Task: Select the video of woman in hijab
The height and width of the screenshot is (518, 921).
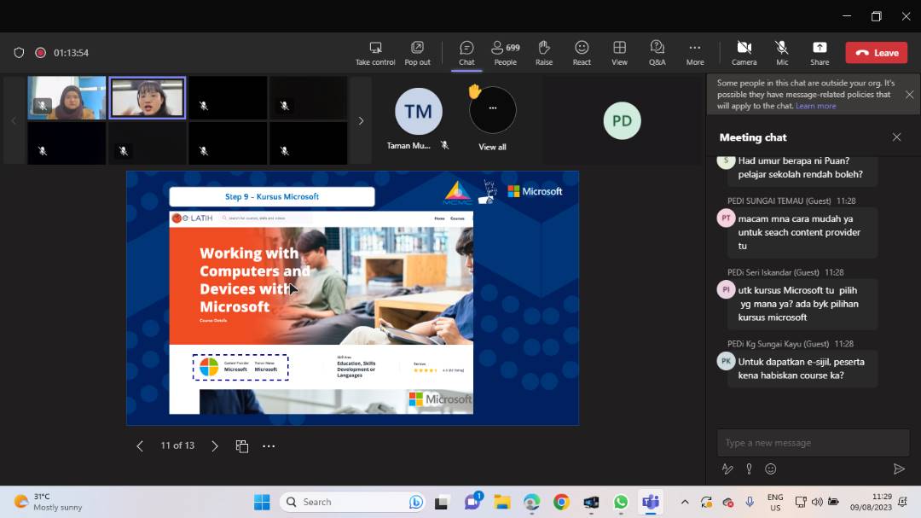Action: coord(67,97)
